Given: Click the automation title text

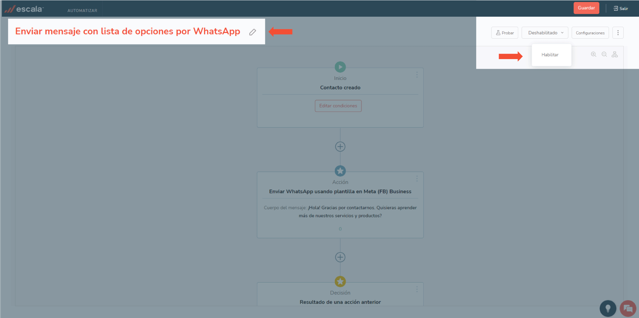Looking at the screenshot, I should tap(127, 31).
